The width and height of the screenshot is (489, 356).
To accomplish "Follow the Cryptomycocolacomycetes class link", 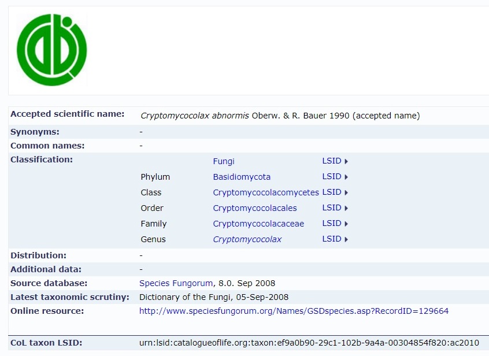I will click(266, 192).
